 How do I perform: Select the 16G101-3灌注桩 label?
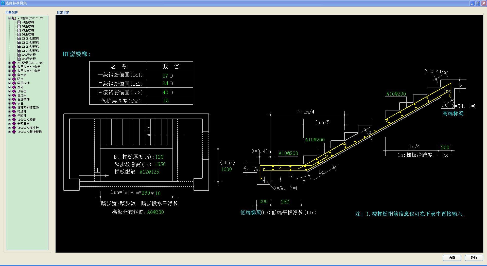point(28,128)
